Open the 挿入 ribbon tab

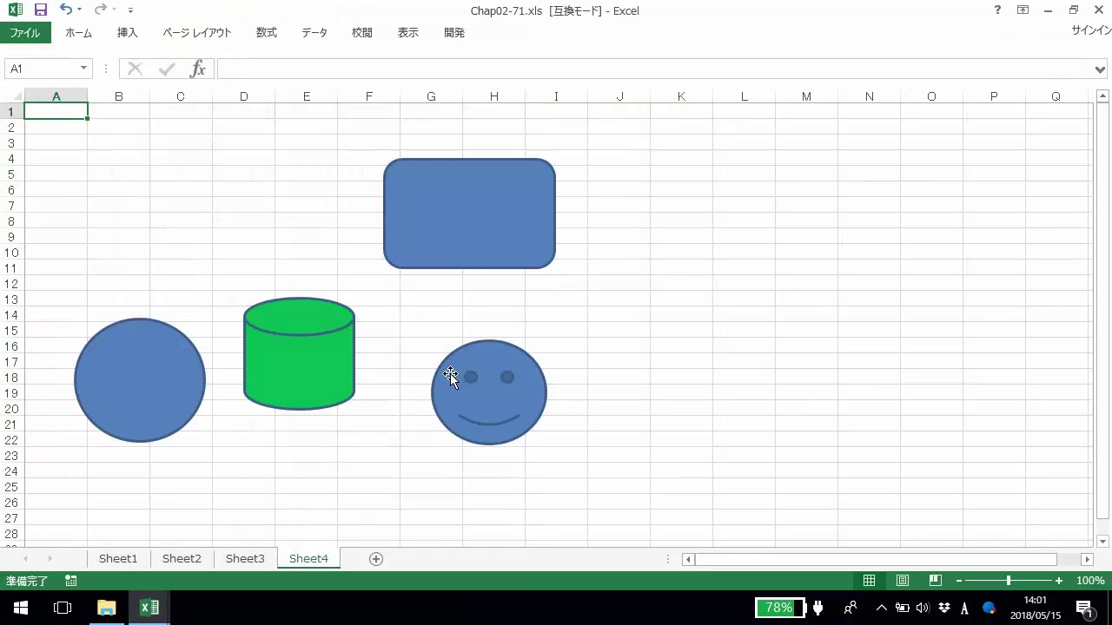point(128,33)
